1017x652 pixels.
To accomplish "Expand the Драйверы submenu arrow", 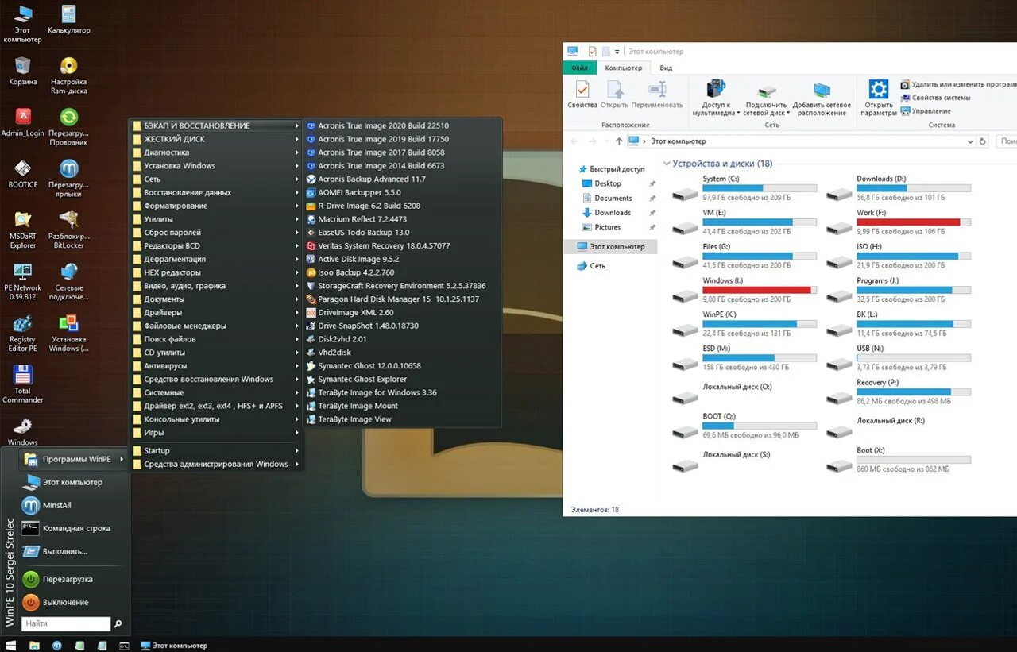I will pyautogui.click(x=297, y=313).
